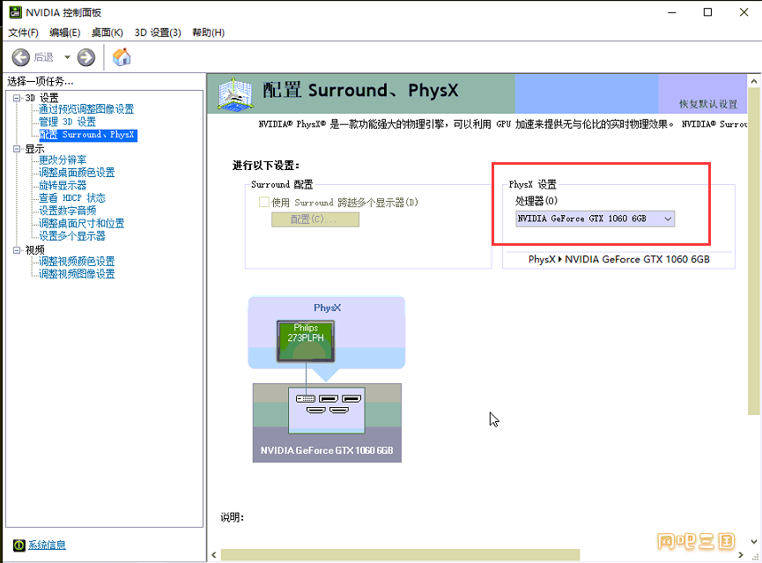This screenshot has height=563, width=762.
Task: Open 管理 3D 设置 task
Action: [67, 122]
